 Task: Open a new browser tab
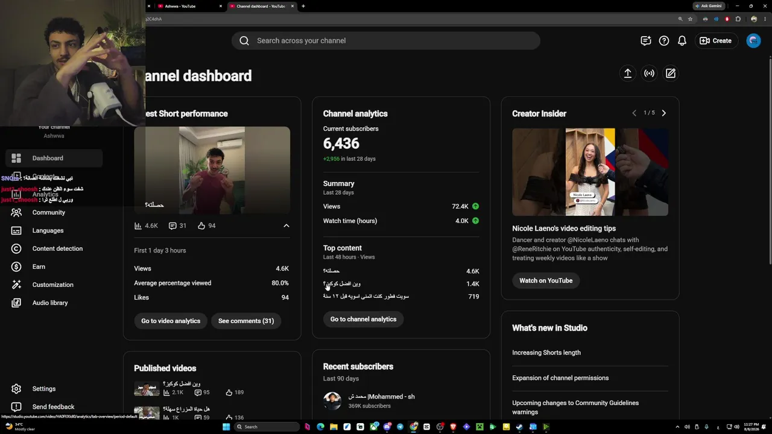tap(303, 6)
